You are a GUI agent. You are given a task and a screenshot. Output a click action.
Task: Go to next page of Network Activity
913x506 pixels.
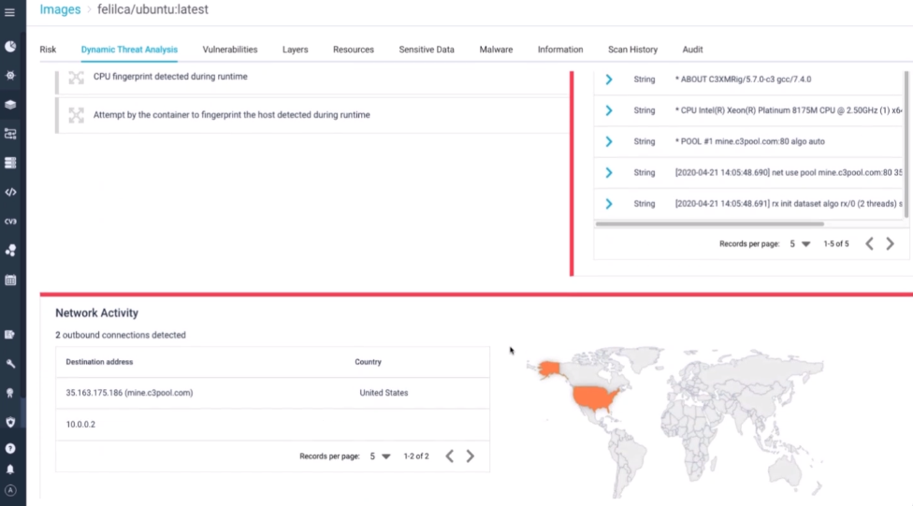click(x=471, y=456)
